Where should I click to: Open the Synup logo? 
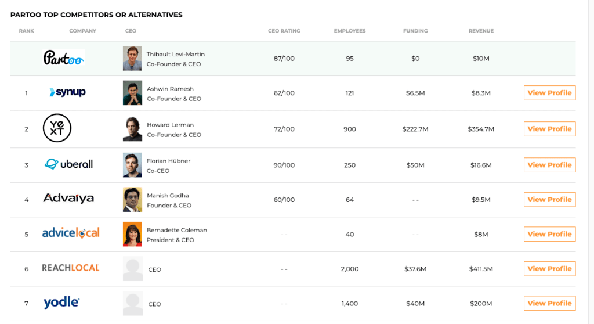coord(67,92)
